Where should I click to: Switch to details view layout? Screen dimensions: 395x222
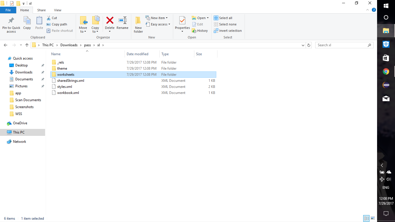coord(366,218)
